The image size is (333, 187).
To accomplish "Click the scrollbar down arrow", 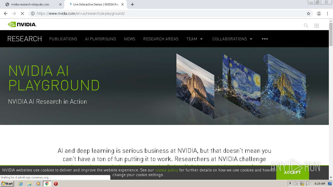I will (x=331, y=177).
